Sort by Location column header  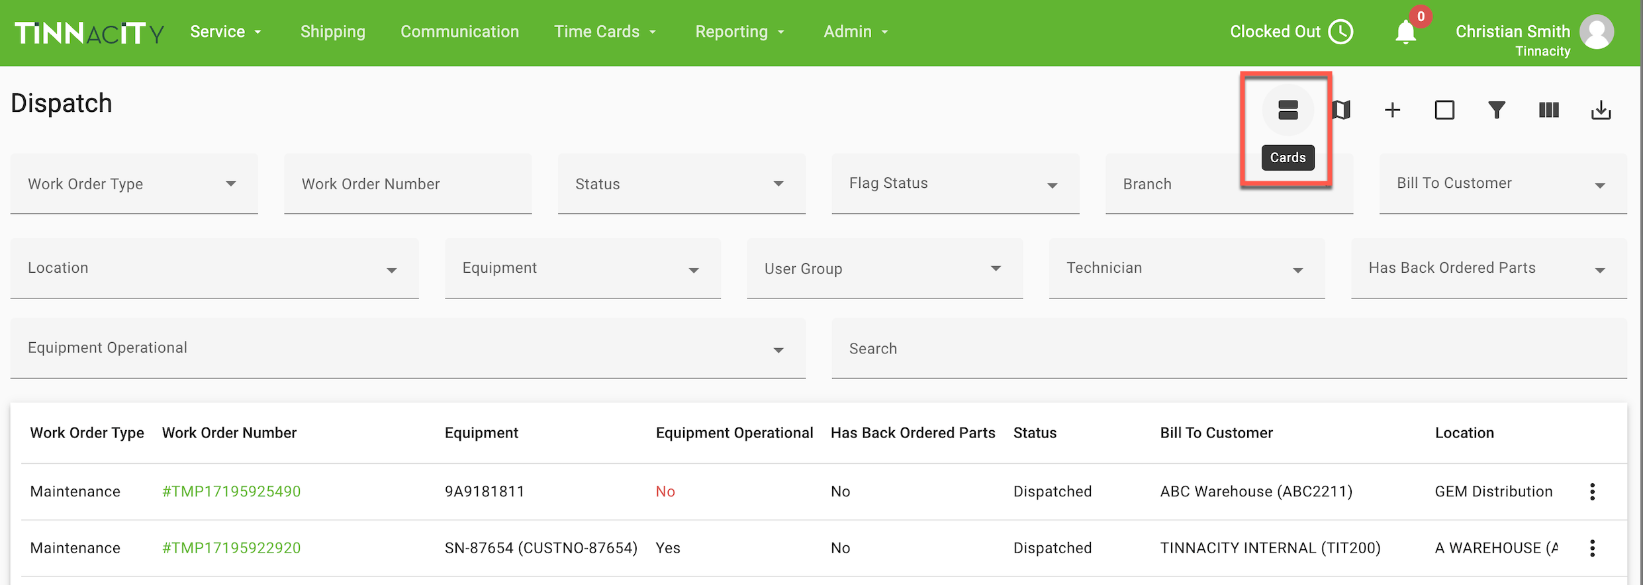[1464, 433]
